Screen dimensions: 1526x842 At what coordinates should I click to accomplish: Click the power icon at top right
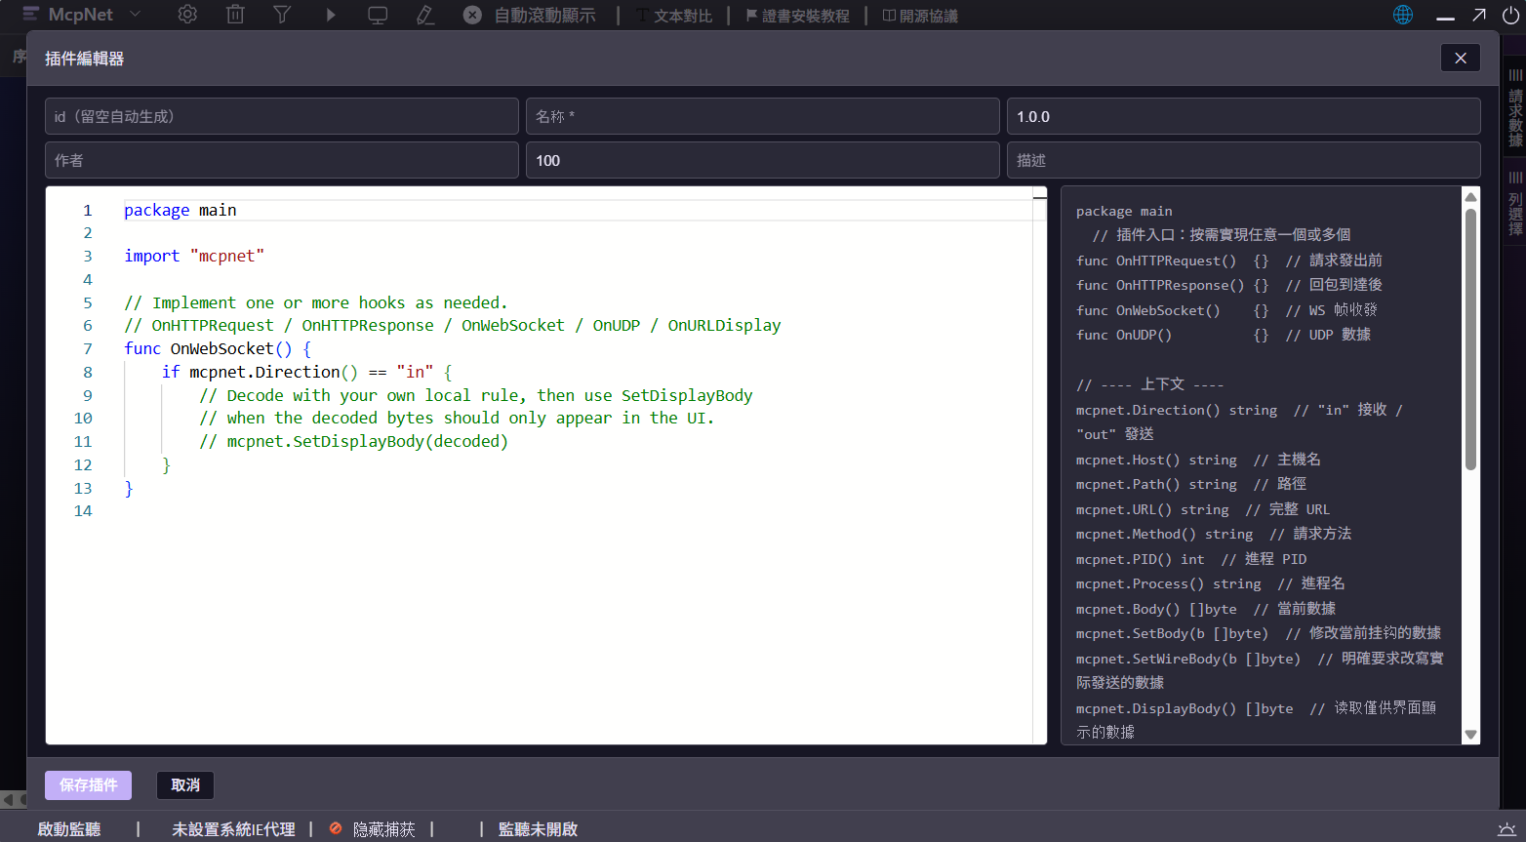point(1510,15)
